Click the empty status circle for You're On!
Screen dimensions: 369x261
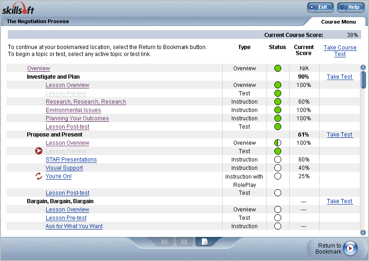pos(278,176)
